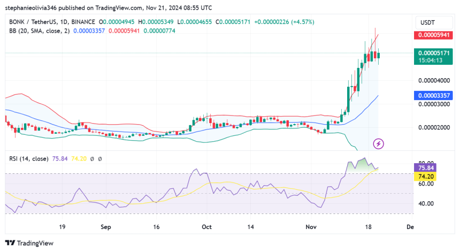Click the Sep marker on the time axis
Image resolution: width=460 pixels, height=252 pixels.
click(x=106, y=227)
